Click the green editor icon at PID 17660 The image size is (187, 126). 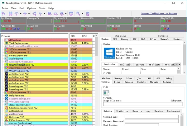pos(7,65)
